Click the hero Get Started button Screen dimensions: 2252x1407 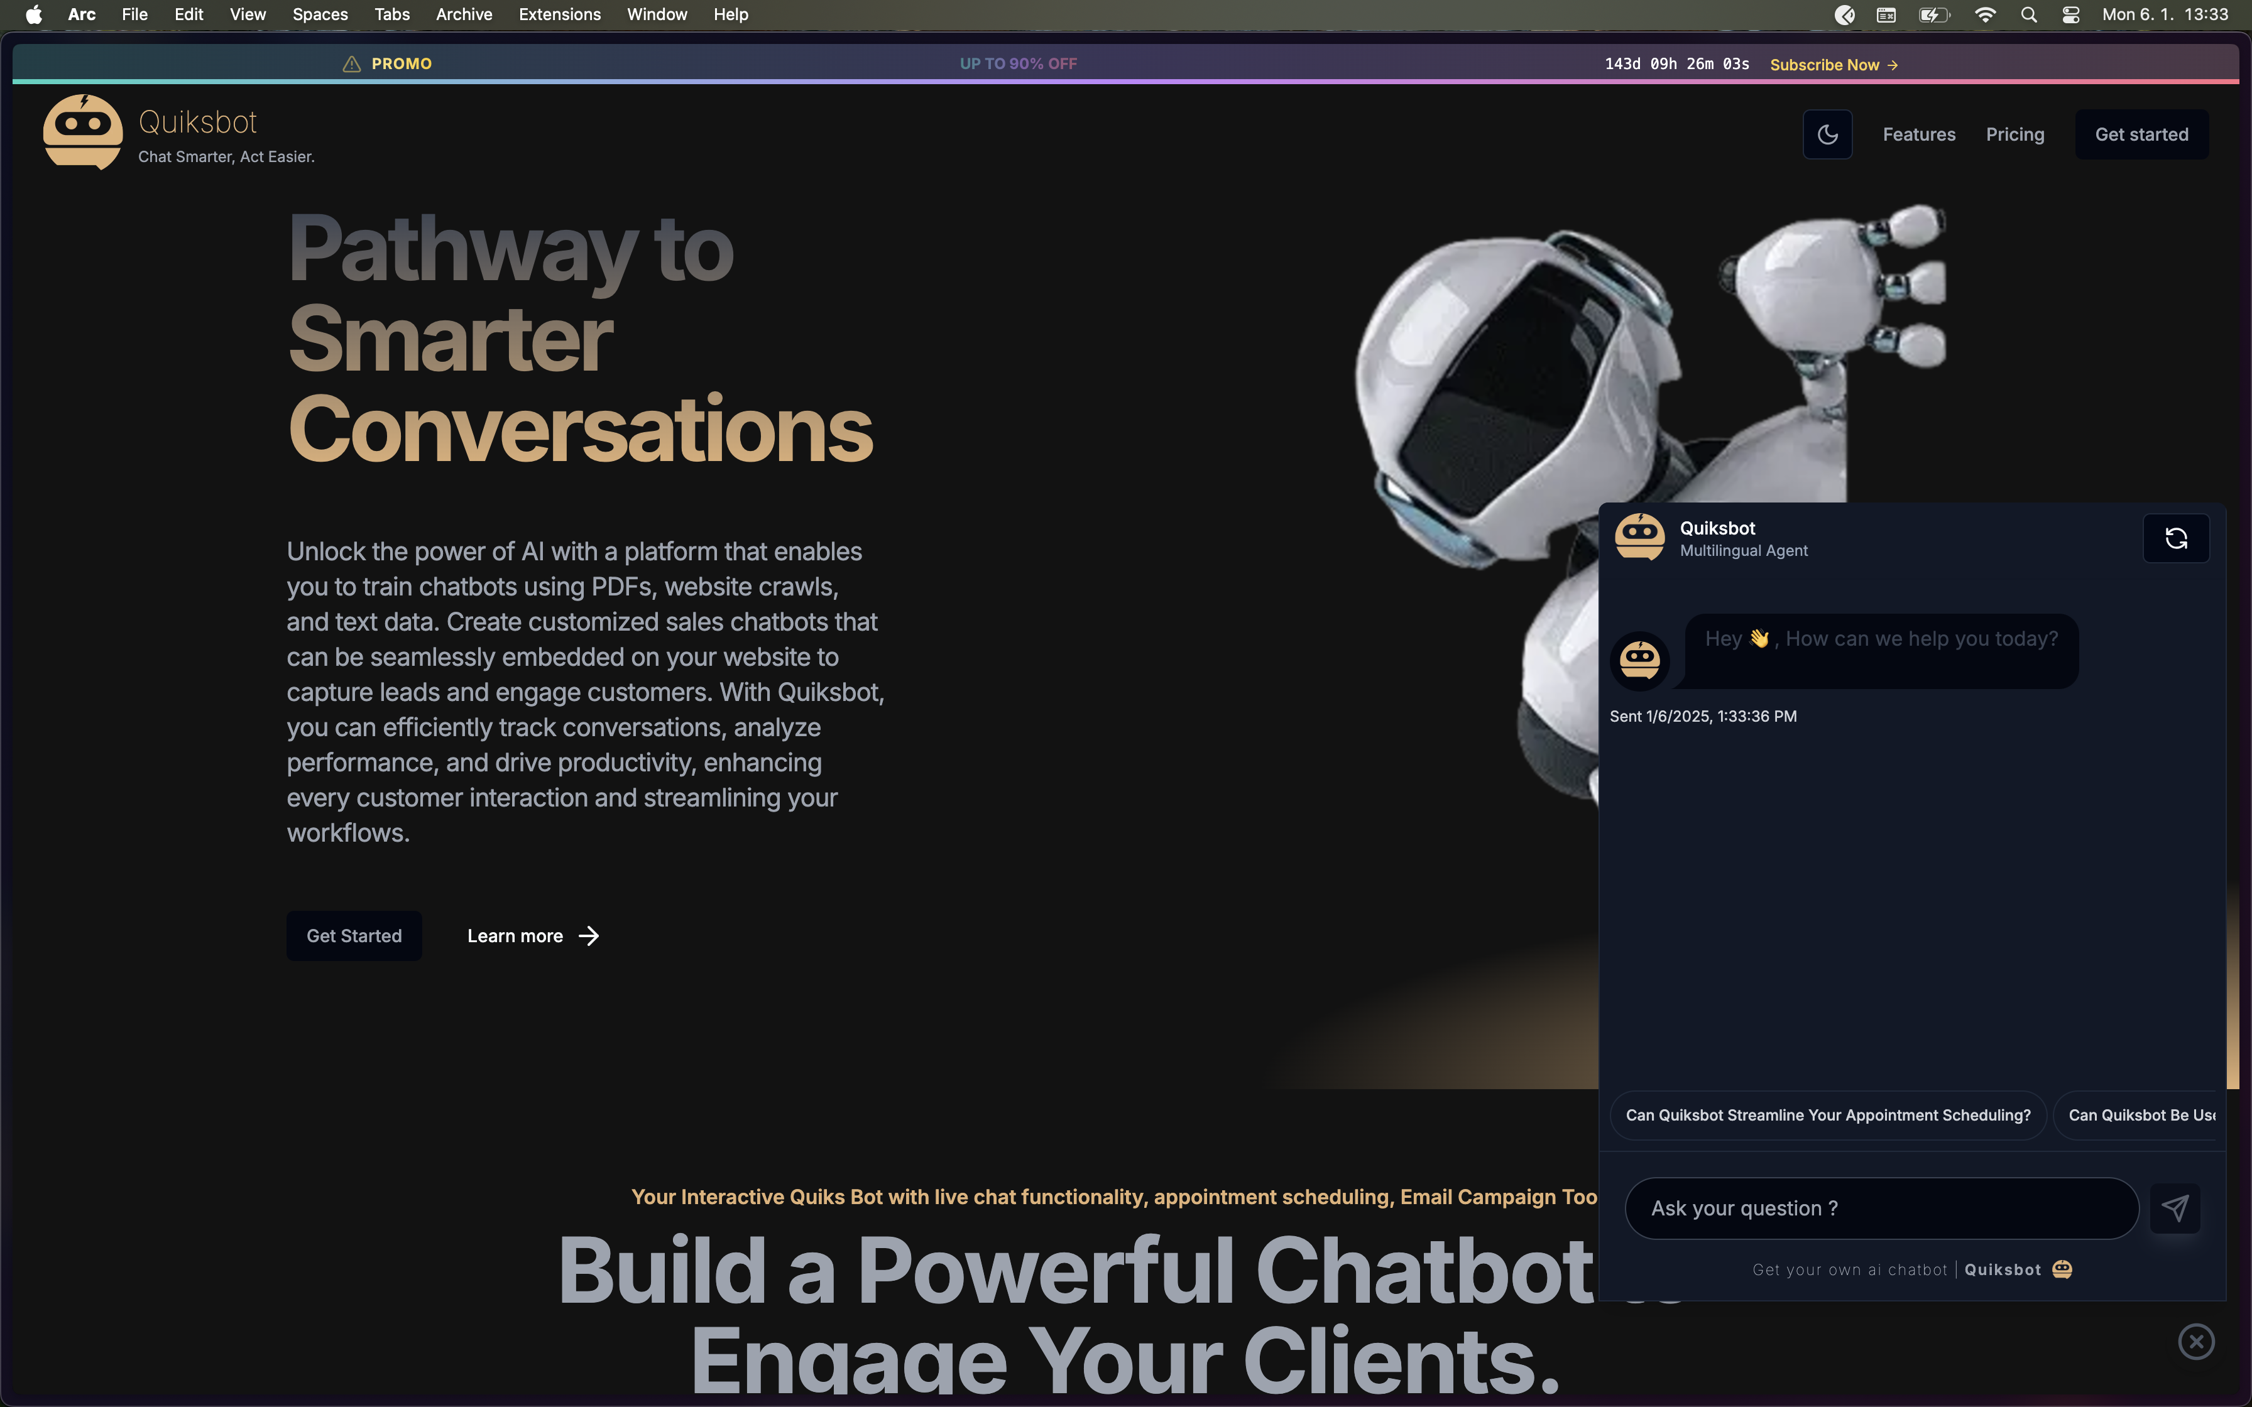(354, 936)
